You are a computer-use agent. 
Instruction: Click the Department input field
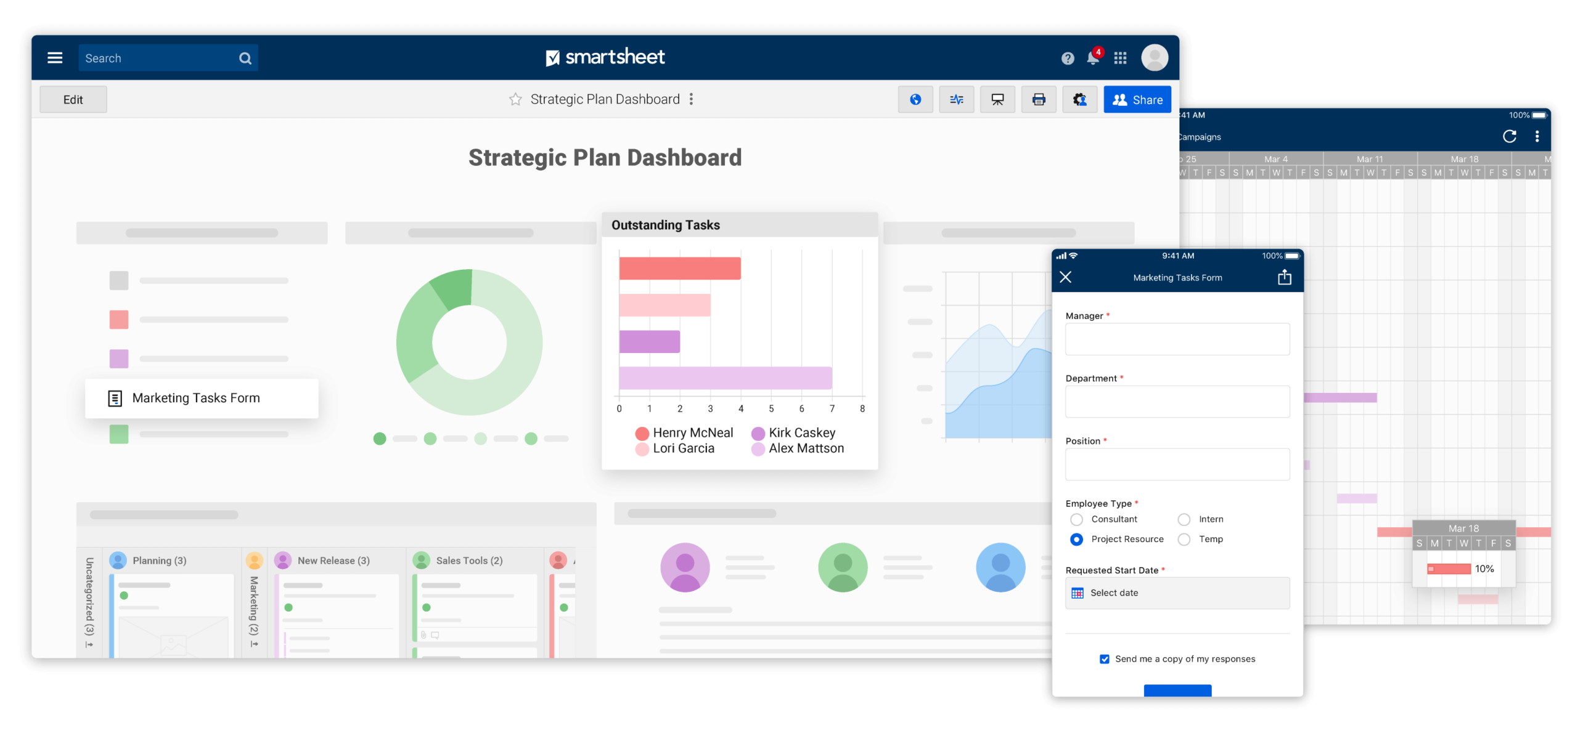coord(1177,402)
